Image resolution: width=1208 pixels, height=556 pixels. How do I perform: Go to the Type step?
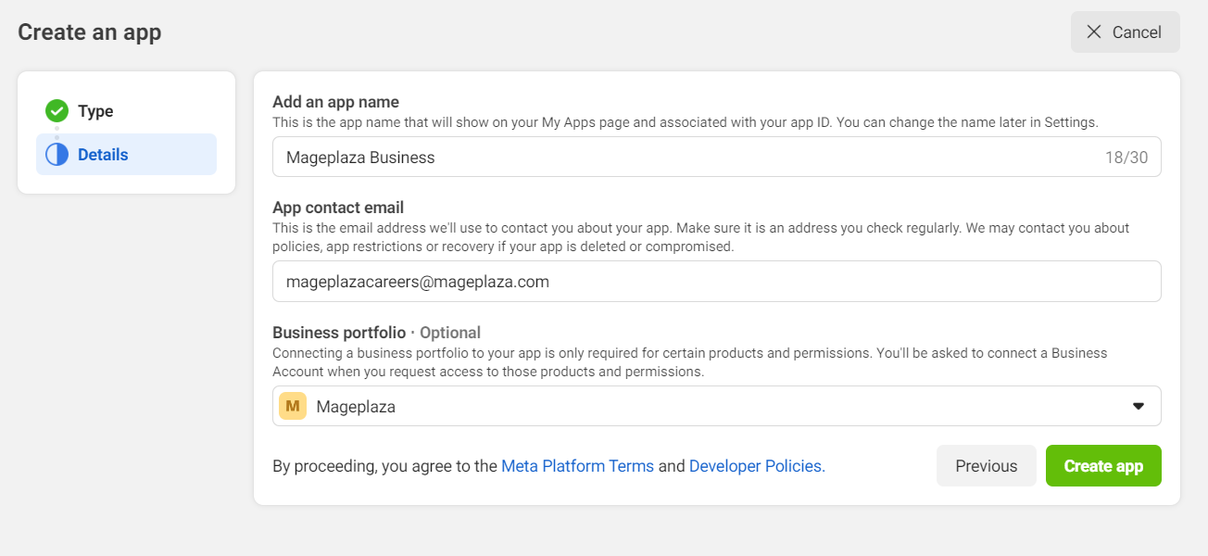(x=94, y=111)
